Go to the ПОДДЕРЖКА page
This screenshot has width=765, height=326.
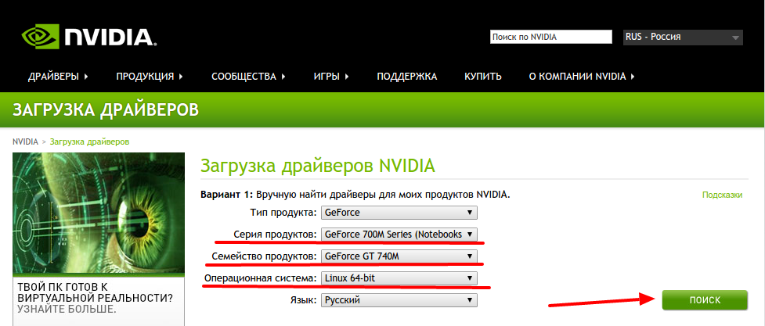click(x=406, y=77)
